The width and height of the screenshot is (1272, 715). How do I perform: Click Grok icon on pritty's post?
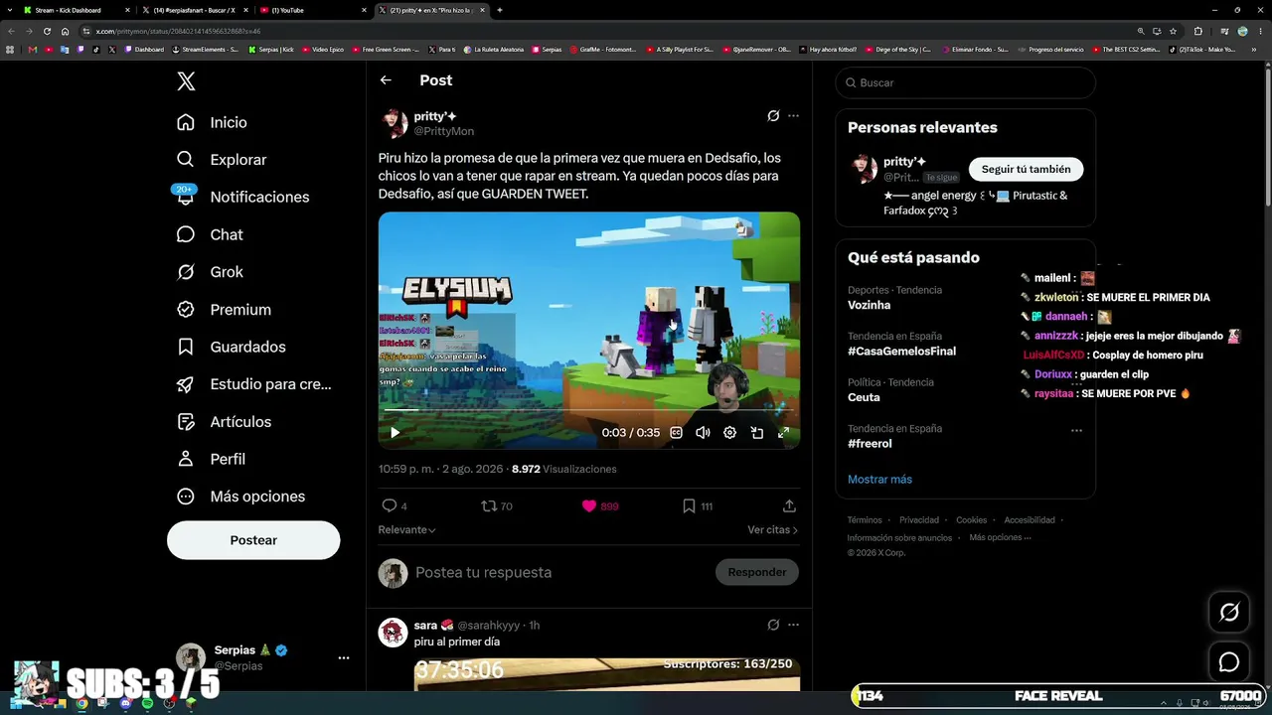[773, 116]
